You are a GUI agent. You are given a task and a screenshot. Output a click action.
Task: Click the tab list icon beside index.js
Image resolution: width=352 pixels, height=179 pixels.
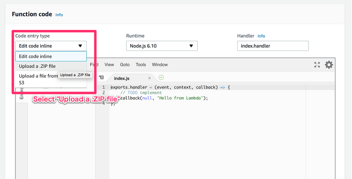coord(101,78)
